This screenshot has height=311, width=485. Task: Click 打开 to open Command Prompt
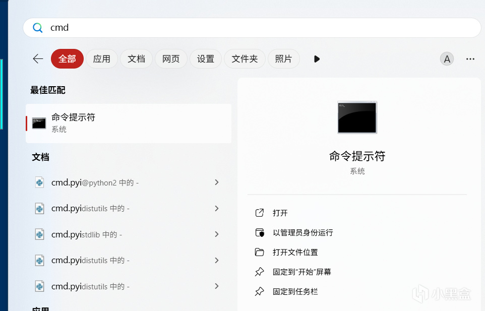pyautogui.click(x=280, y=213)
